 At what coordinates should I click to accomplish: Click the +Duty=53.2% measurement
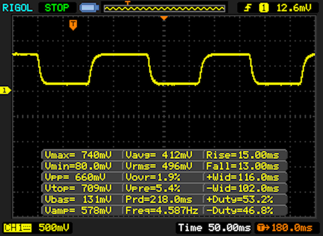pyautogui.click(x=240, y=199)
